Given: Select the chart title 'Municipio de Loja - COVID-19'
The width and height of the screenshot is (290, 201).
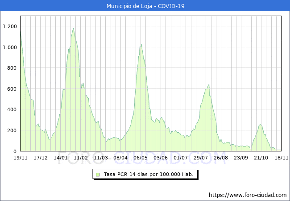Looking at the screenshot, I should point(145,6).
